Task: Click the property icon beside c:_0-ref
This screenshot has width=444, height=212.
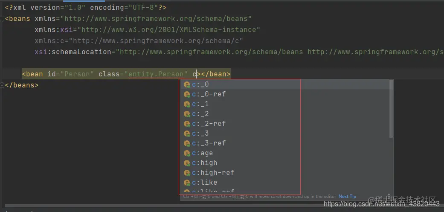Action: tap(187, 94)
